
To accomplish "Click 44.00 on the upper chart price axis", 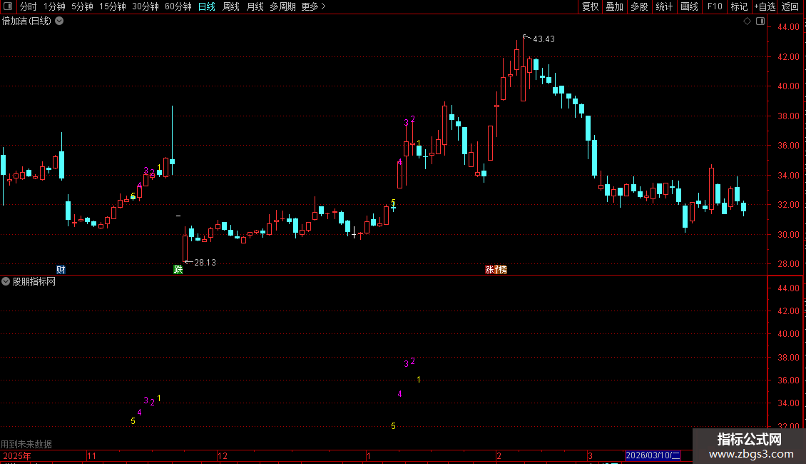I will pyautogui.click(x=788, y=27).
